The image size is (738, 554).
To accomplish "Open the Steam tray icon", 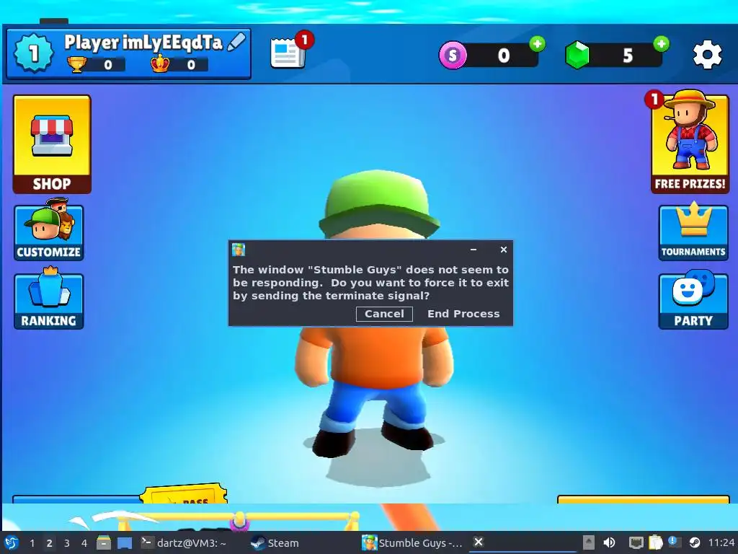I will [x=694, y=542].
